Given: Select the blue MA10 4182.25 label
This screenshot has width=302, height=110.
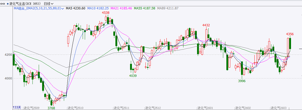Looking at the screenshot, I should coord(98,8).
